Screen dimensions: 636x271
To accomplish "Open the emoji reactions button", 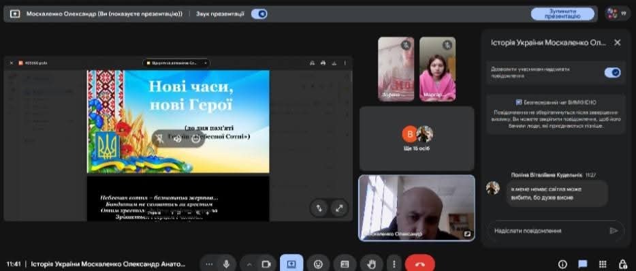I will pos(319,264).
